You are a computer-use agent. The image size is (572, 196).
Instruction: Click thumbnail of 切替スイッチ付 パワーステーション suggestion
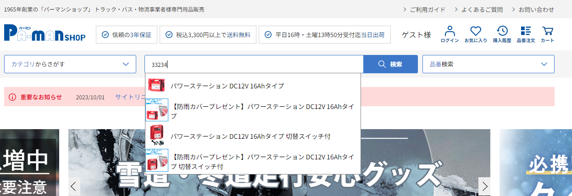point(157,136)
